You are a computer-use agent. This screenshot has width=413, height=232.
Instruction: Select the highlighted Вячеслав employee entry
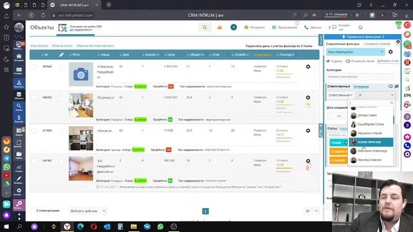[371, 142]
